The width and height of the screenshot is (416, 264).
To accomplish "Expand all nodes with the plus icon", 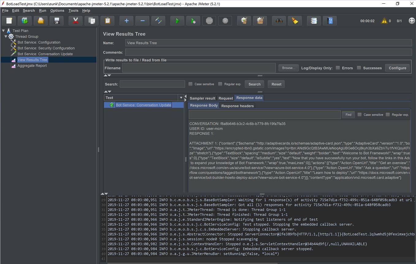I will pyautogui.click(x=127, y=21).
